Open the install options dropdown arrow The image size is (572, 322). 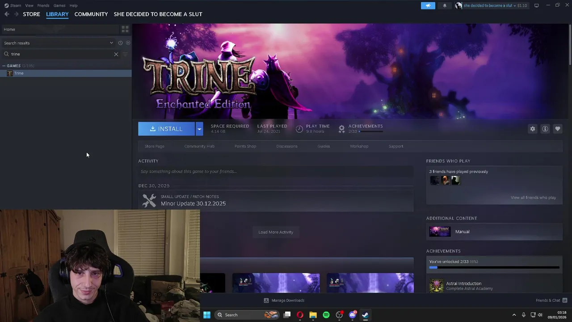[x=199, y=129]
